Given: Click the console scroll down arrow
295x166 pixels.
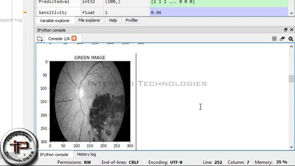Looking at the screenshot, I should pyautogui.click(x=291, y=147).
